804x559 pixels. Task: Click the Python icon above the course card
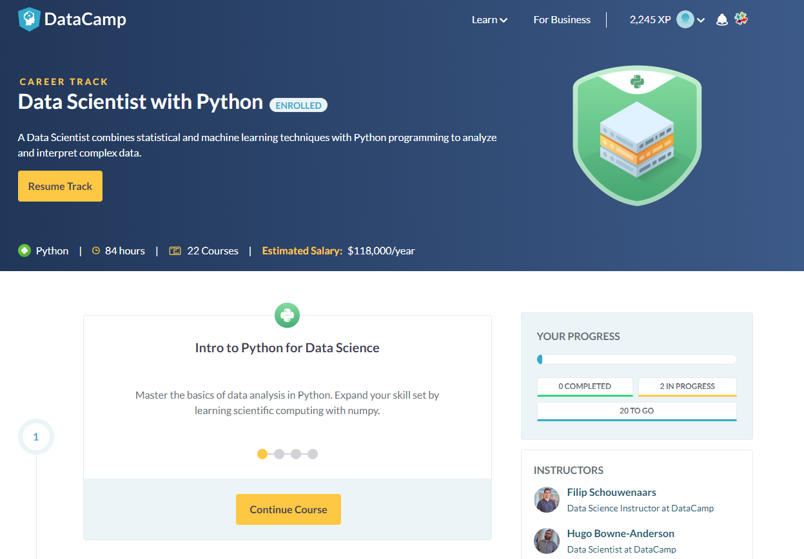click(288, 315)
